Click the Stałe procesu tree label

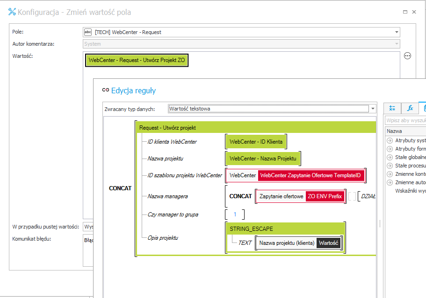tap(410, 166)
